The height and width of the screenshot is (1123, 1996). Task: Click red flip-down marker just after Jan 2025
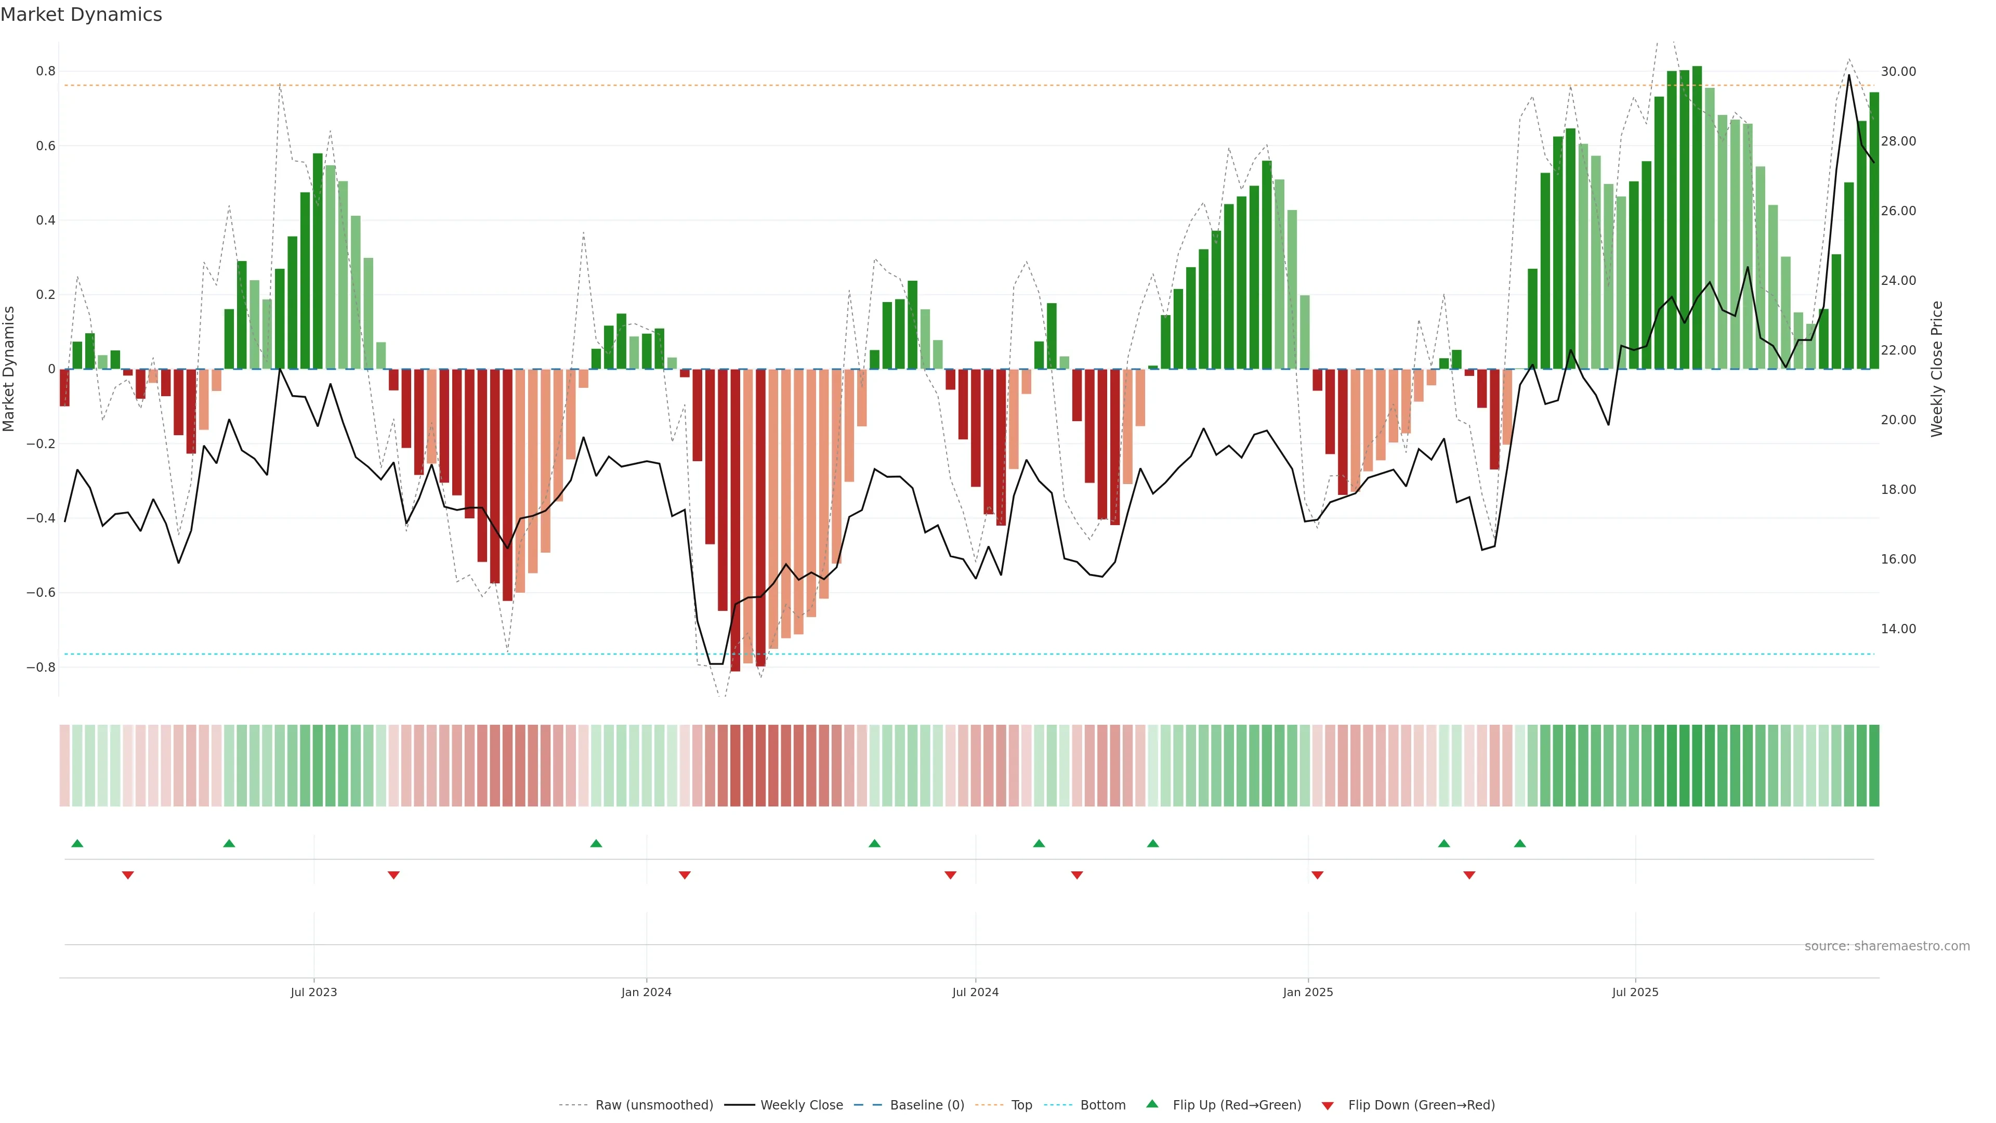(1317, 875)
